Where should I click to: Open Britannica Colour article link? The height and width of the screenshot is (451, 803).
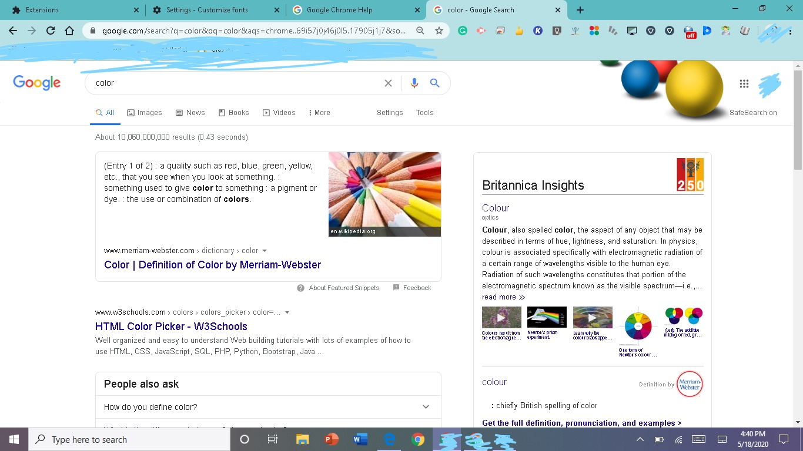[x=496, y=208]
